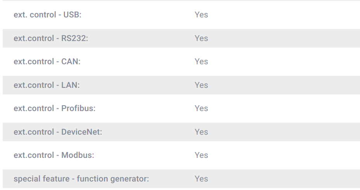This screenshot has width=360, height=190.
Task: Click the 'ext.control - RS232:' label
Action: 51,38
